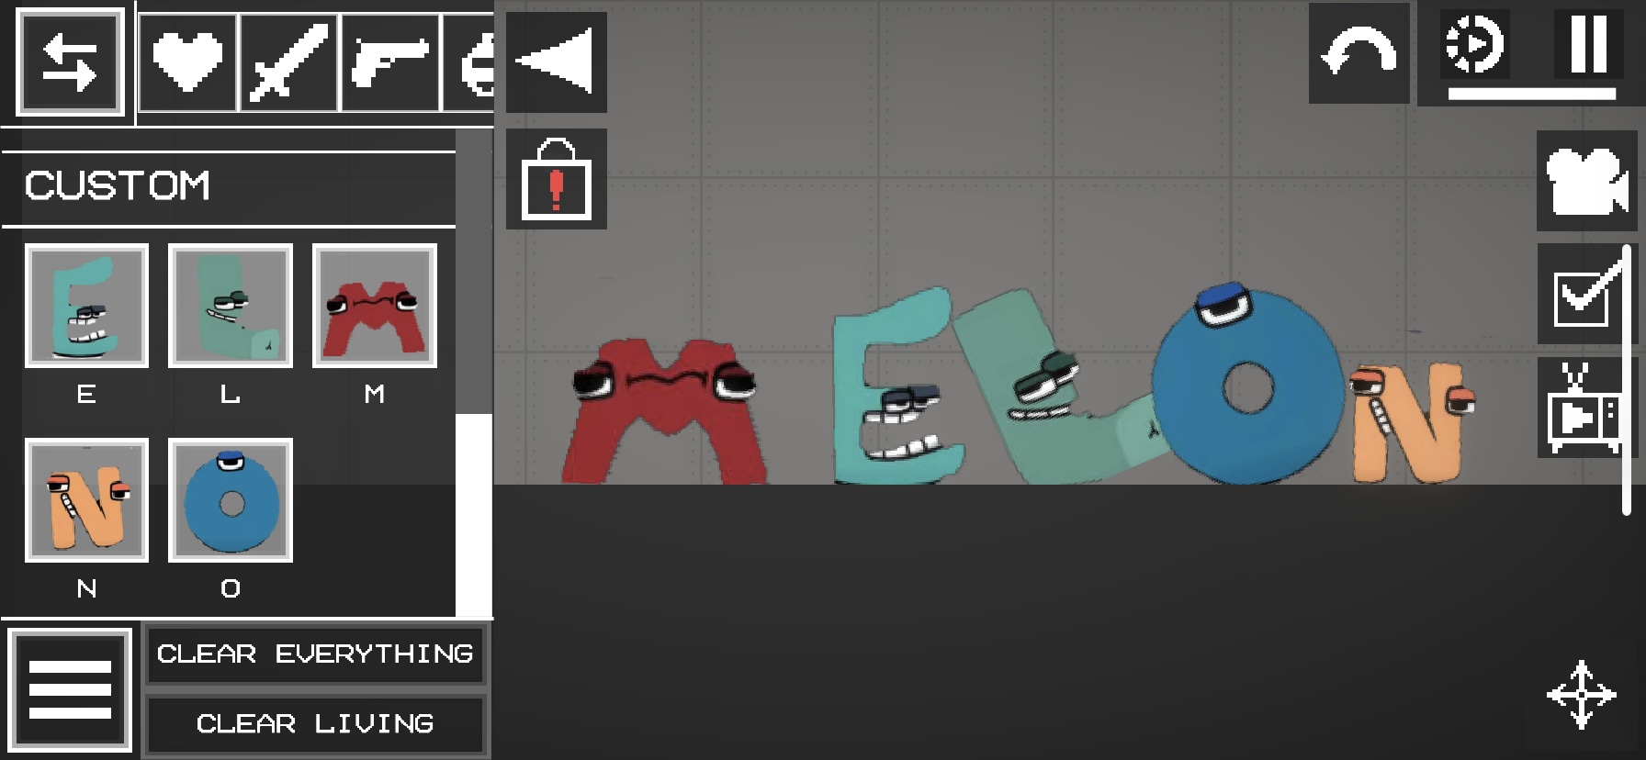Image resolution: width=1646 pixels, height=760 pixels.
Task: Select the L letter thumbnail in Custom
Action: coord(231,306)
